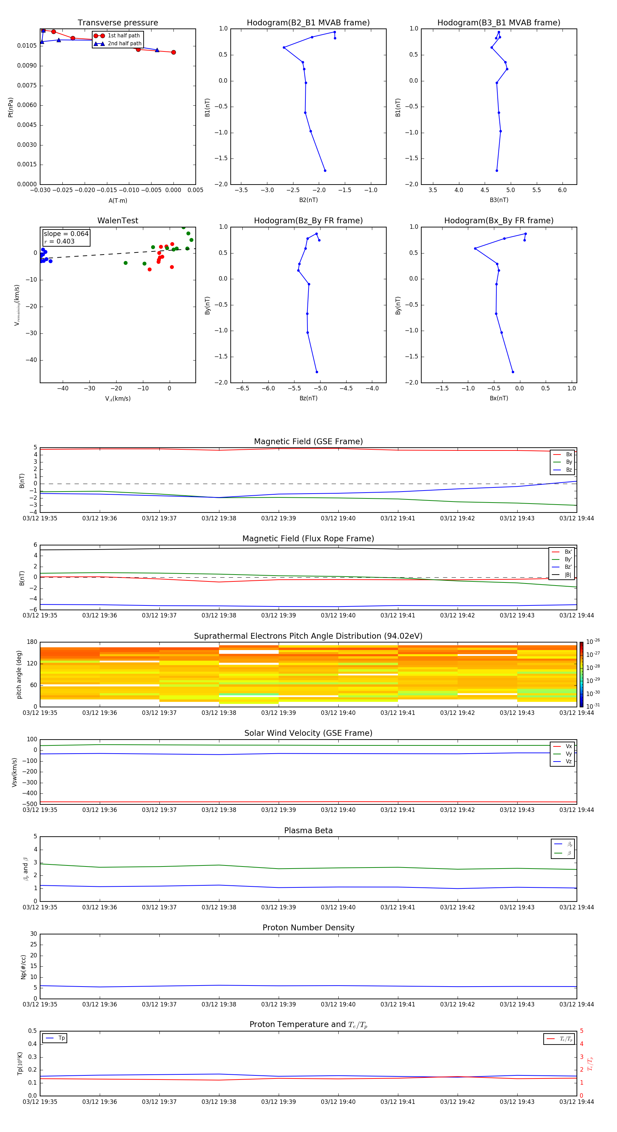Viewport: 617px width, 1132px height.
Task: Click the WalenTest dashed regression line
Action: tap(118, 253)
